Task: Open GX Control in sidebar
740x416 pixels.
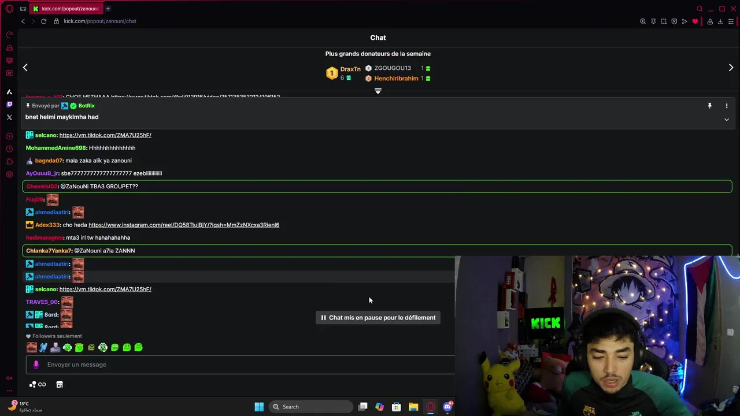Action: point(9,35)
